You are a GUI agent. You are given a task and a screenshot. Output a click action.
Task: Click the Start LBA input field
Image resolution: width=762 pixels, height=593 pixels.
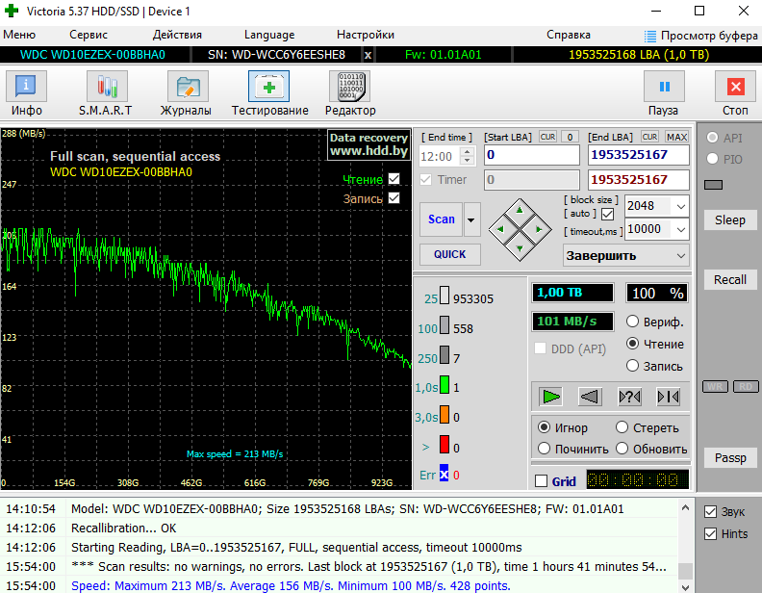coord(531,155)
